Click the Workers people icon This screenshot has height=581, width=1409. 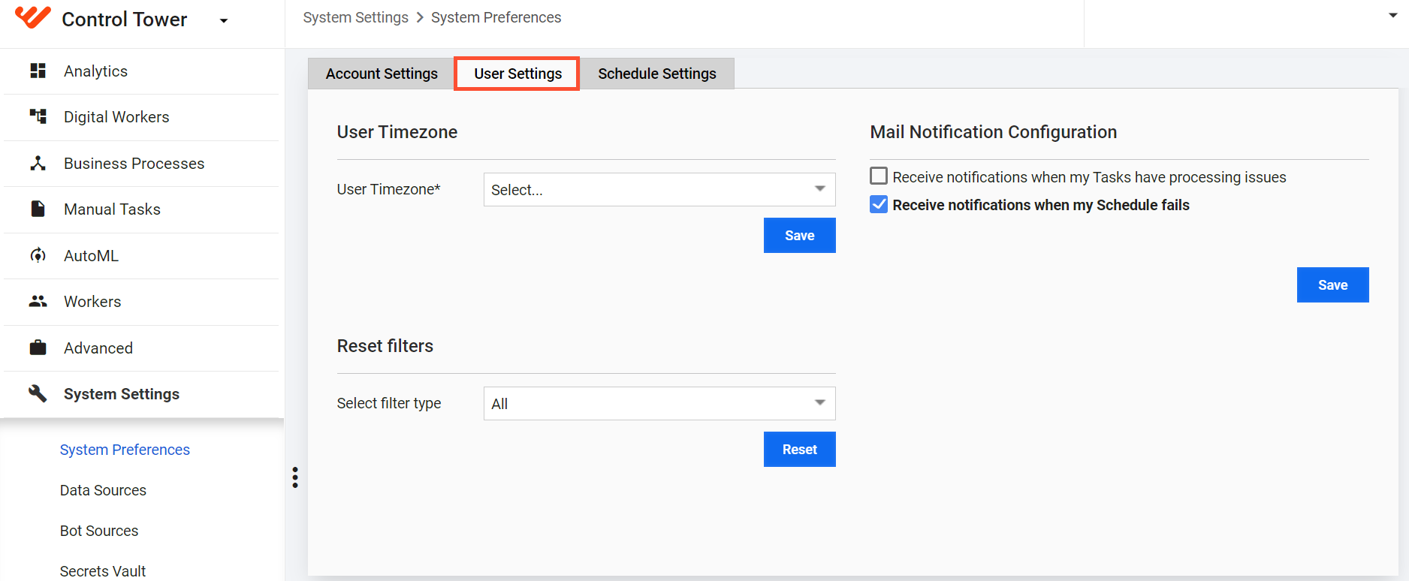coord(38,301)
